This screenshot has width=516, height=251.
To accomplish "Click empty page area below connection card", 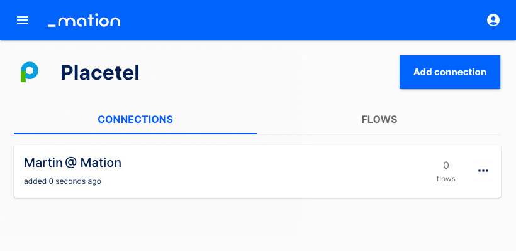I will click(257, 225).
